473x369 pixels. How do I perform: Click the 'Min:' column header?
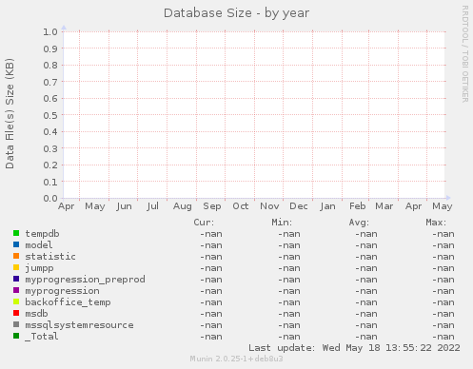[282, 223]
